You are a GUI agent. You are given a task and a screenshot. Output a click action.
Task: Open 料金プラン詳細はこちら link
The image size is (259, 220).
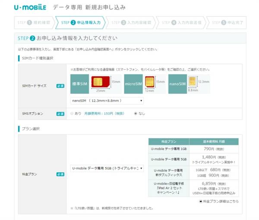(221, 201)
